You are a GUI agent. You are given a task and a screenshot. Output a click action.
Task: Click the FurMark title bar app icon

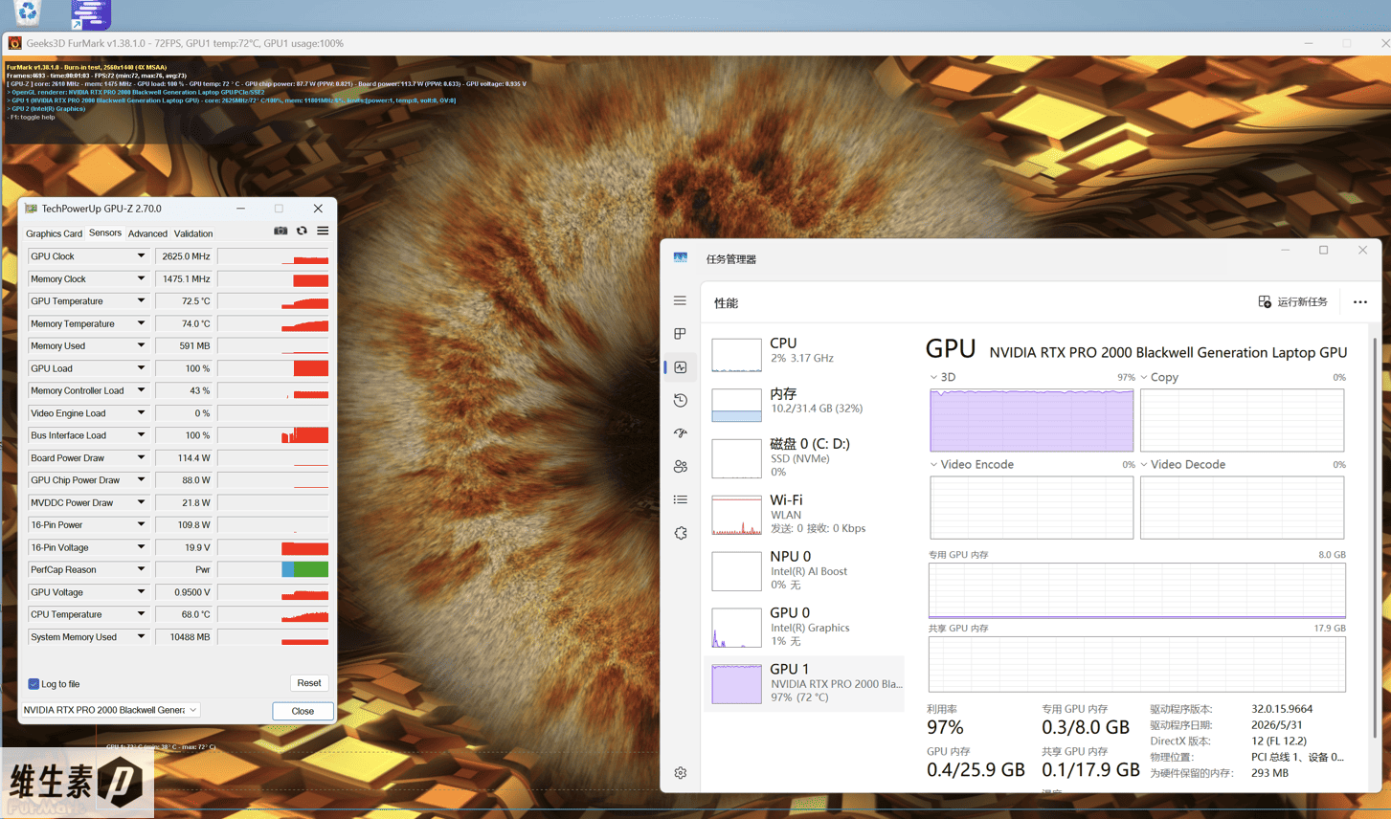(x=14, y=43)
